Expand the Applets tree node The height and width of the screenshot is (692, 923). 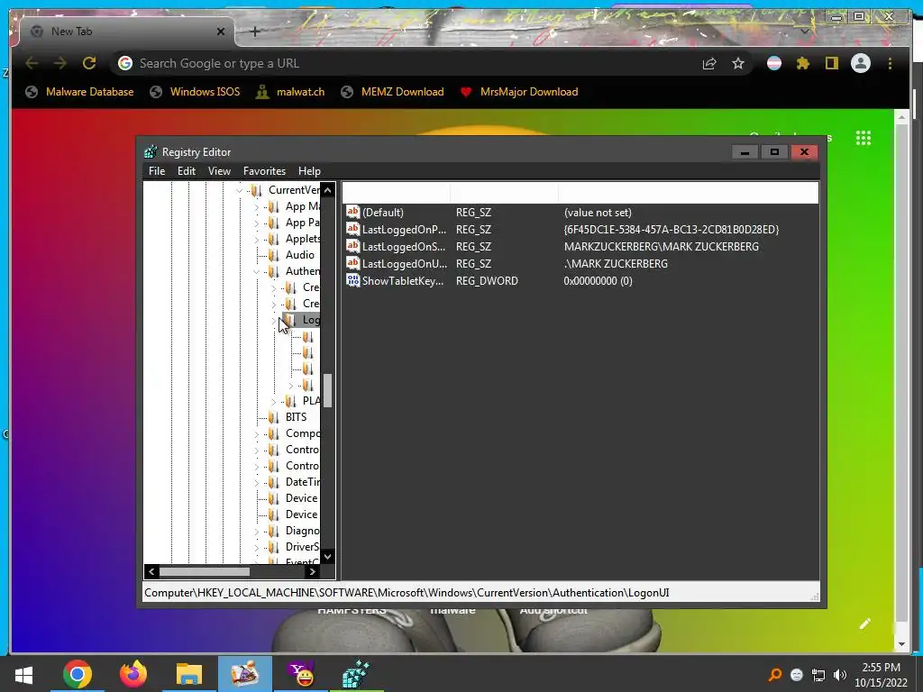(x=256, y=239)
